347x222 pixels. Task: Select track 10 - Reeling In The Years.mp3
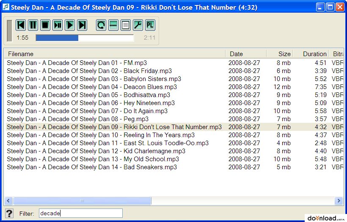101,135
